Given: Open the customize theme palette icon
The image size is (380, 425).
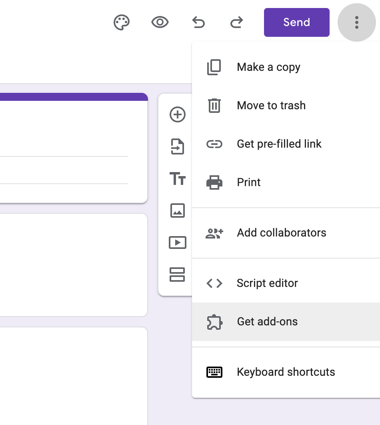Looking at the screenshot, I should coord(122,22).
